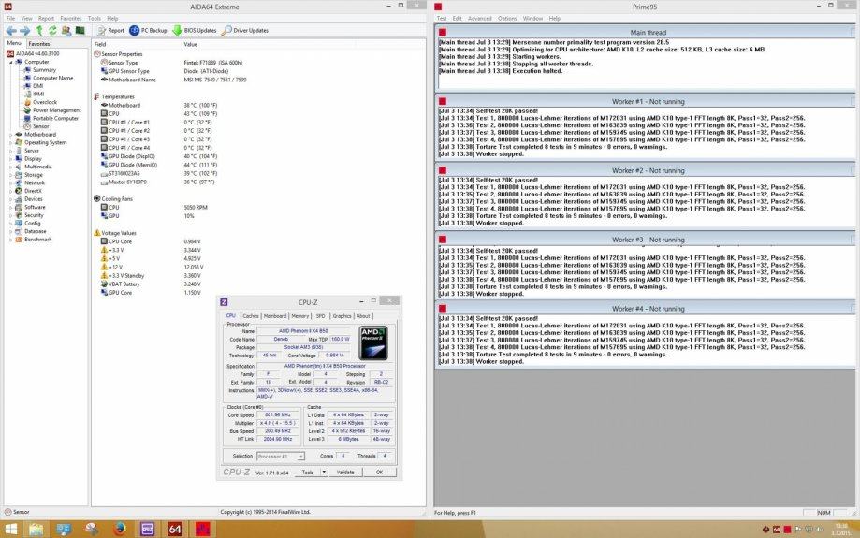Click the green up-level arrow in AIDA64
Image resolution: width=860 pixels, height=538 pixels.
(x=39, y=31)
